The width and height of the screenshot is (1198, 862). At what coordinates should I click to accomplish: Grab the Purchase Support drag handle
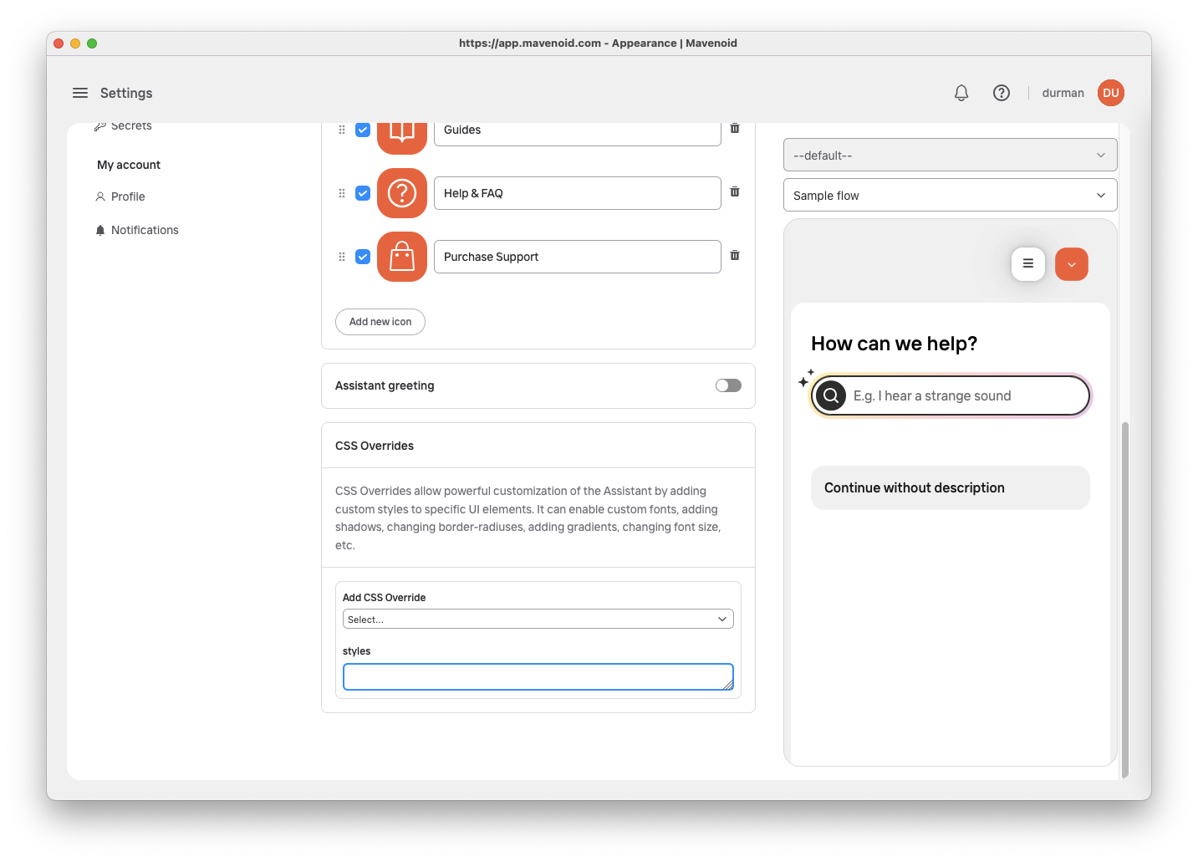(x=342, y=257)
